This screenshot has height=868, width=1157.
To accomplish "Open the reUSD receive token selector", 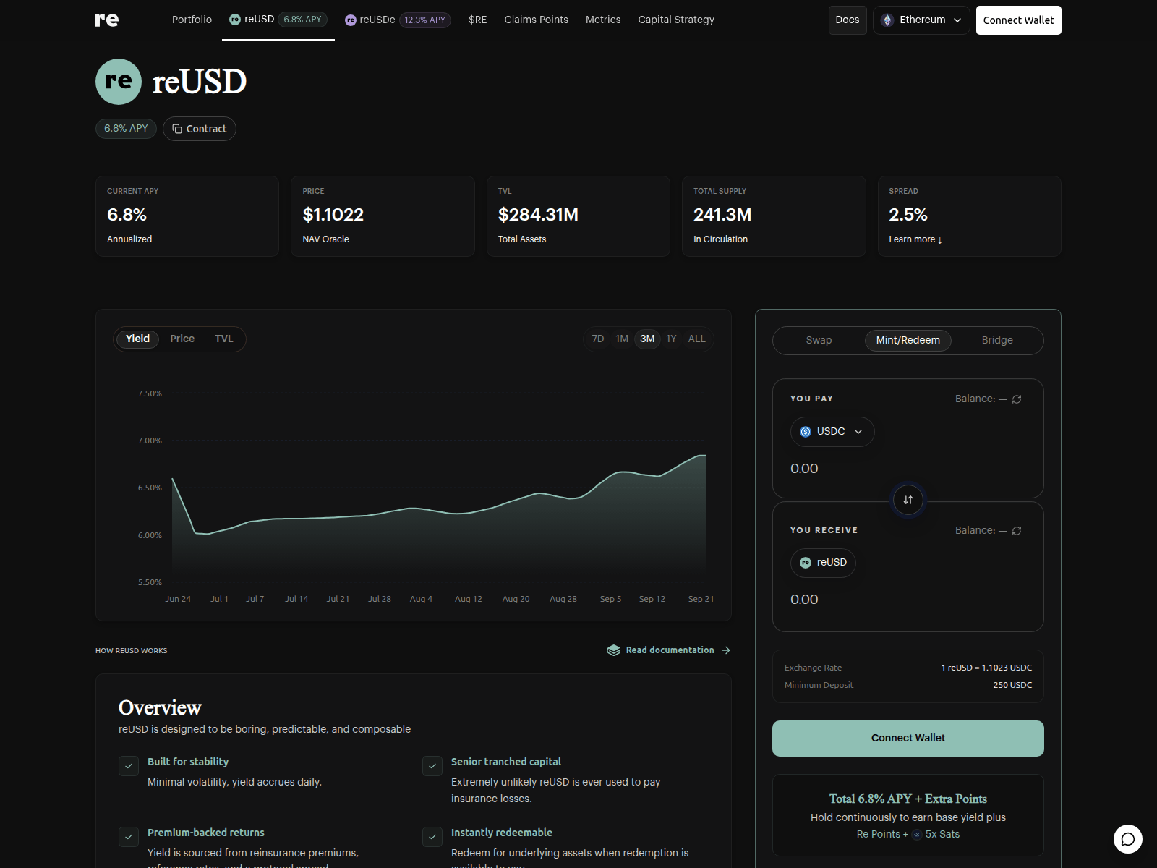I will [x=823, y=563].
